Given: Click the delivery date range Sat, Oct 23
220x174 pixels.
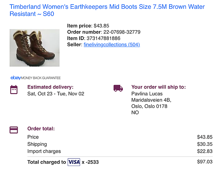Looking at the screenshot, I should click(x=40, y=93).
